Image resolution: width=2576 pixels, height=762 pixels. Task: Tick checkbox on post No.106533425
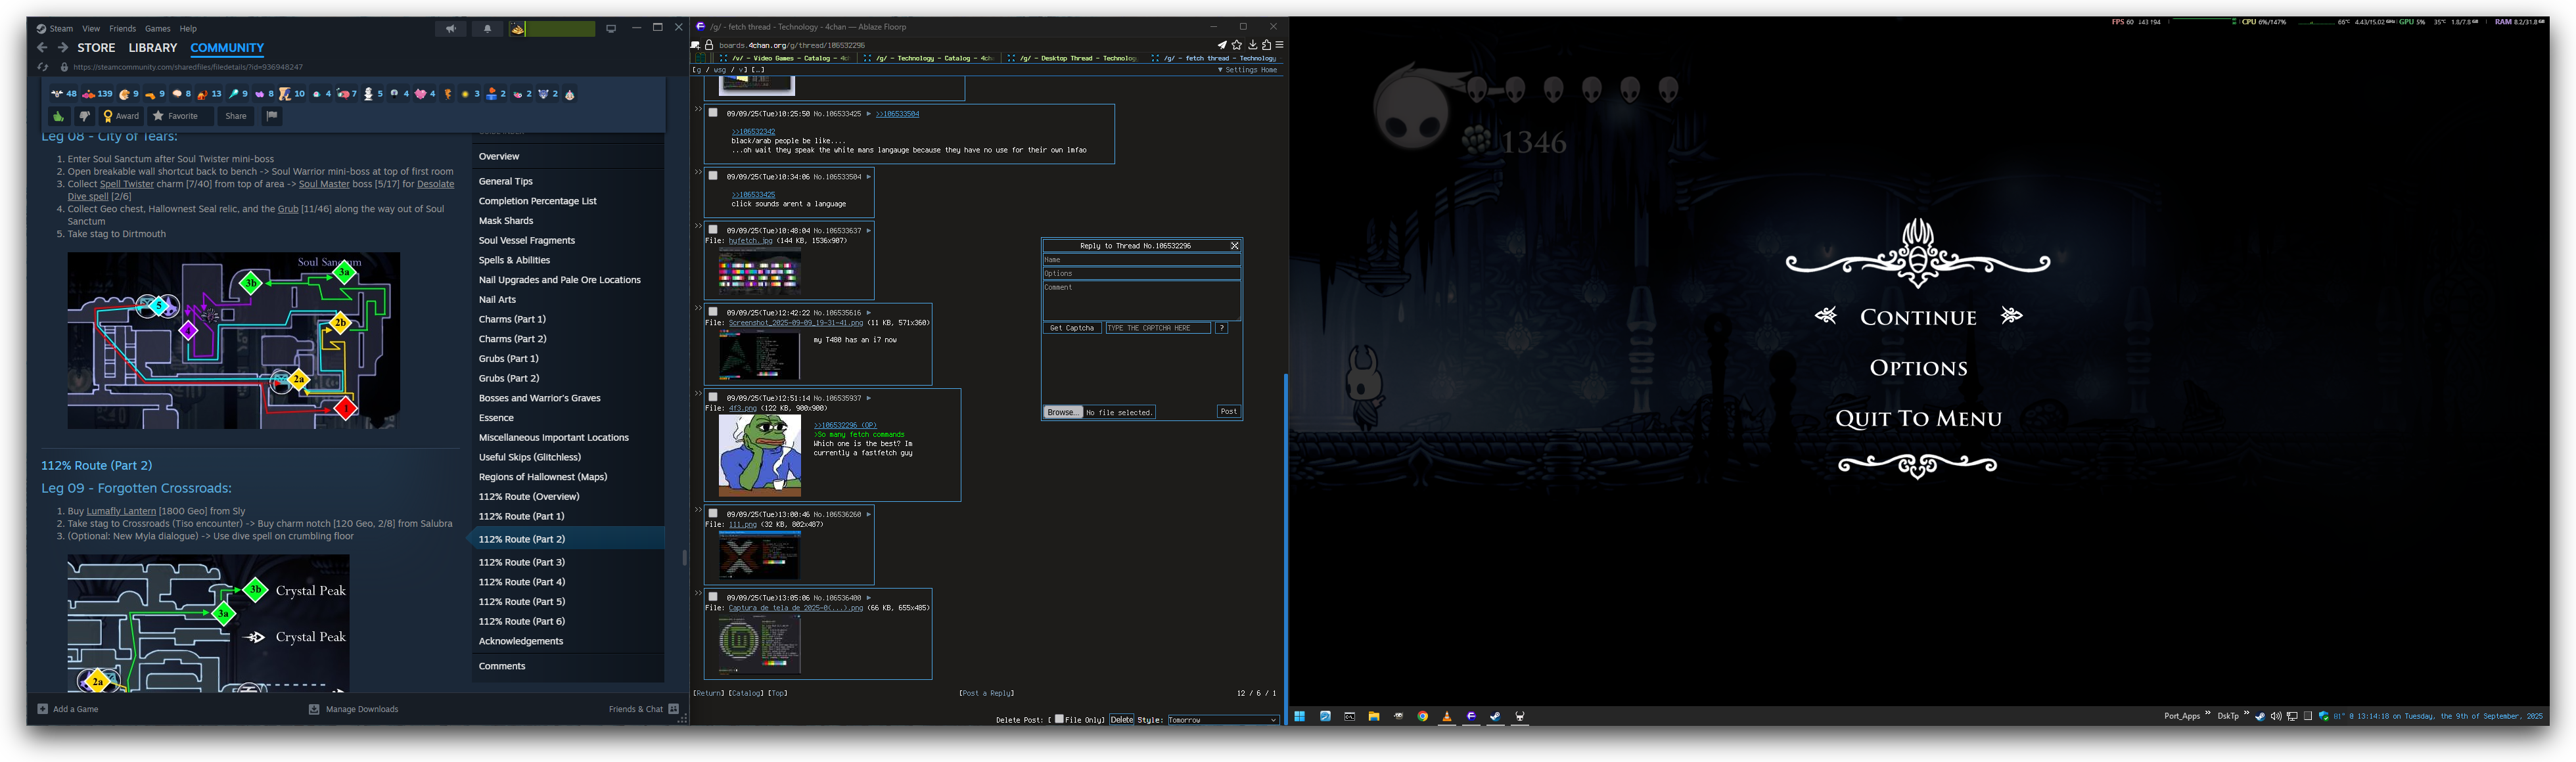713,113
